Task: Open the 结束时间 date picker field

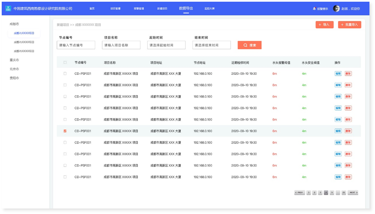Action: pyautogui.click(x=211, y=45)
